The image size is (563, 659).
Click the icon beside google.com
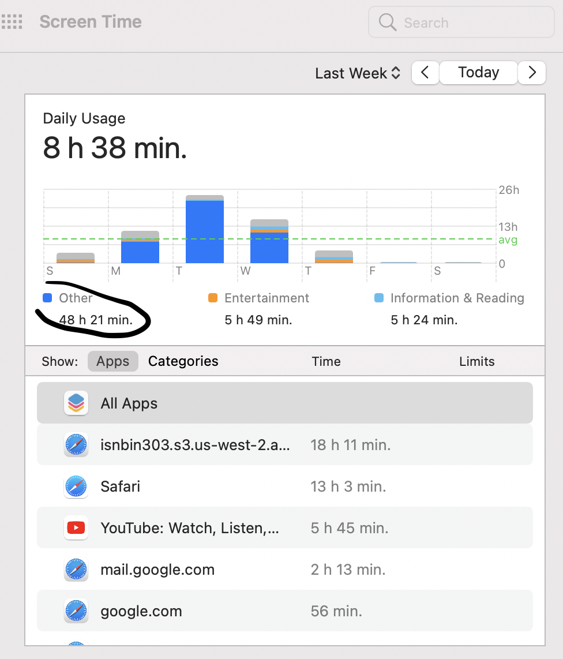pos(76,611)
